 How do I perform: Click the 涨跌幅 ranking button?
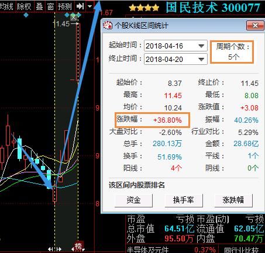pos(233,200)
